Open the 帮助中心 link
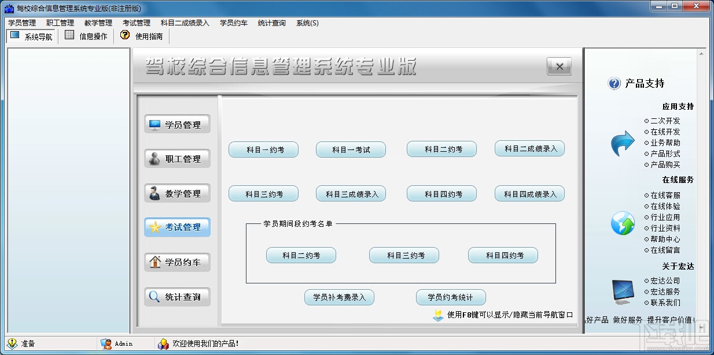 click(665, 240)
